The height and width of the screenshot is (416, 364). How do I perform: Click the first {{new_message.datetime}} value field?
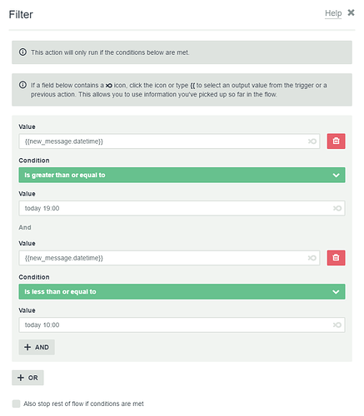tap(169, 141)
